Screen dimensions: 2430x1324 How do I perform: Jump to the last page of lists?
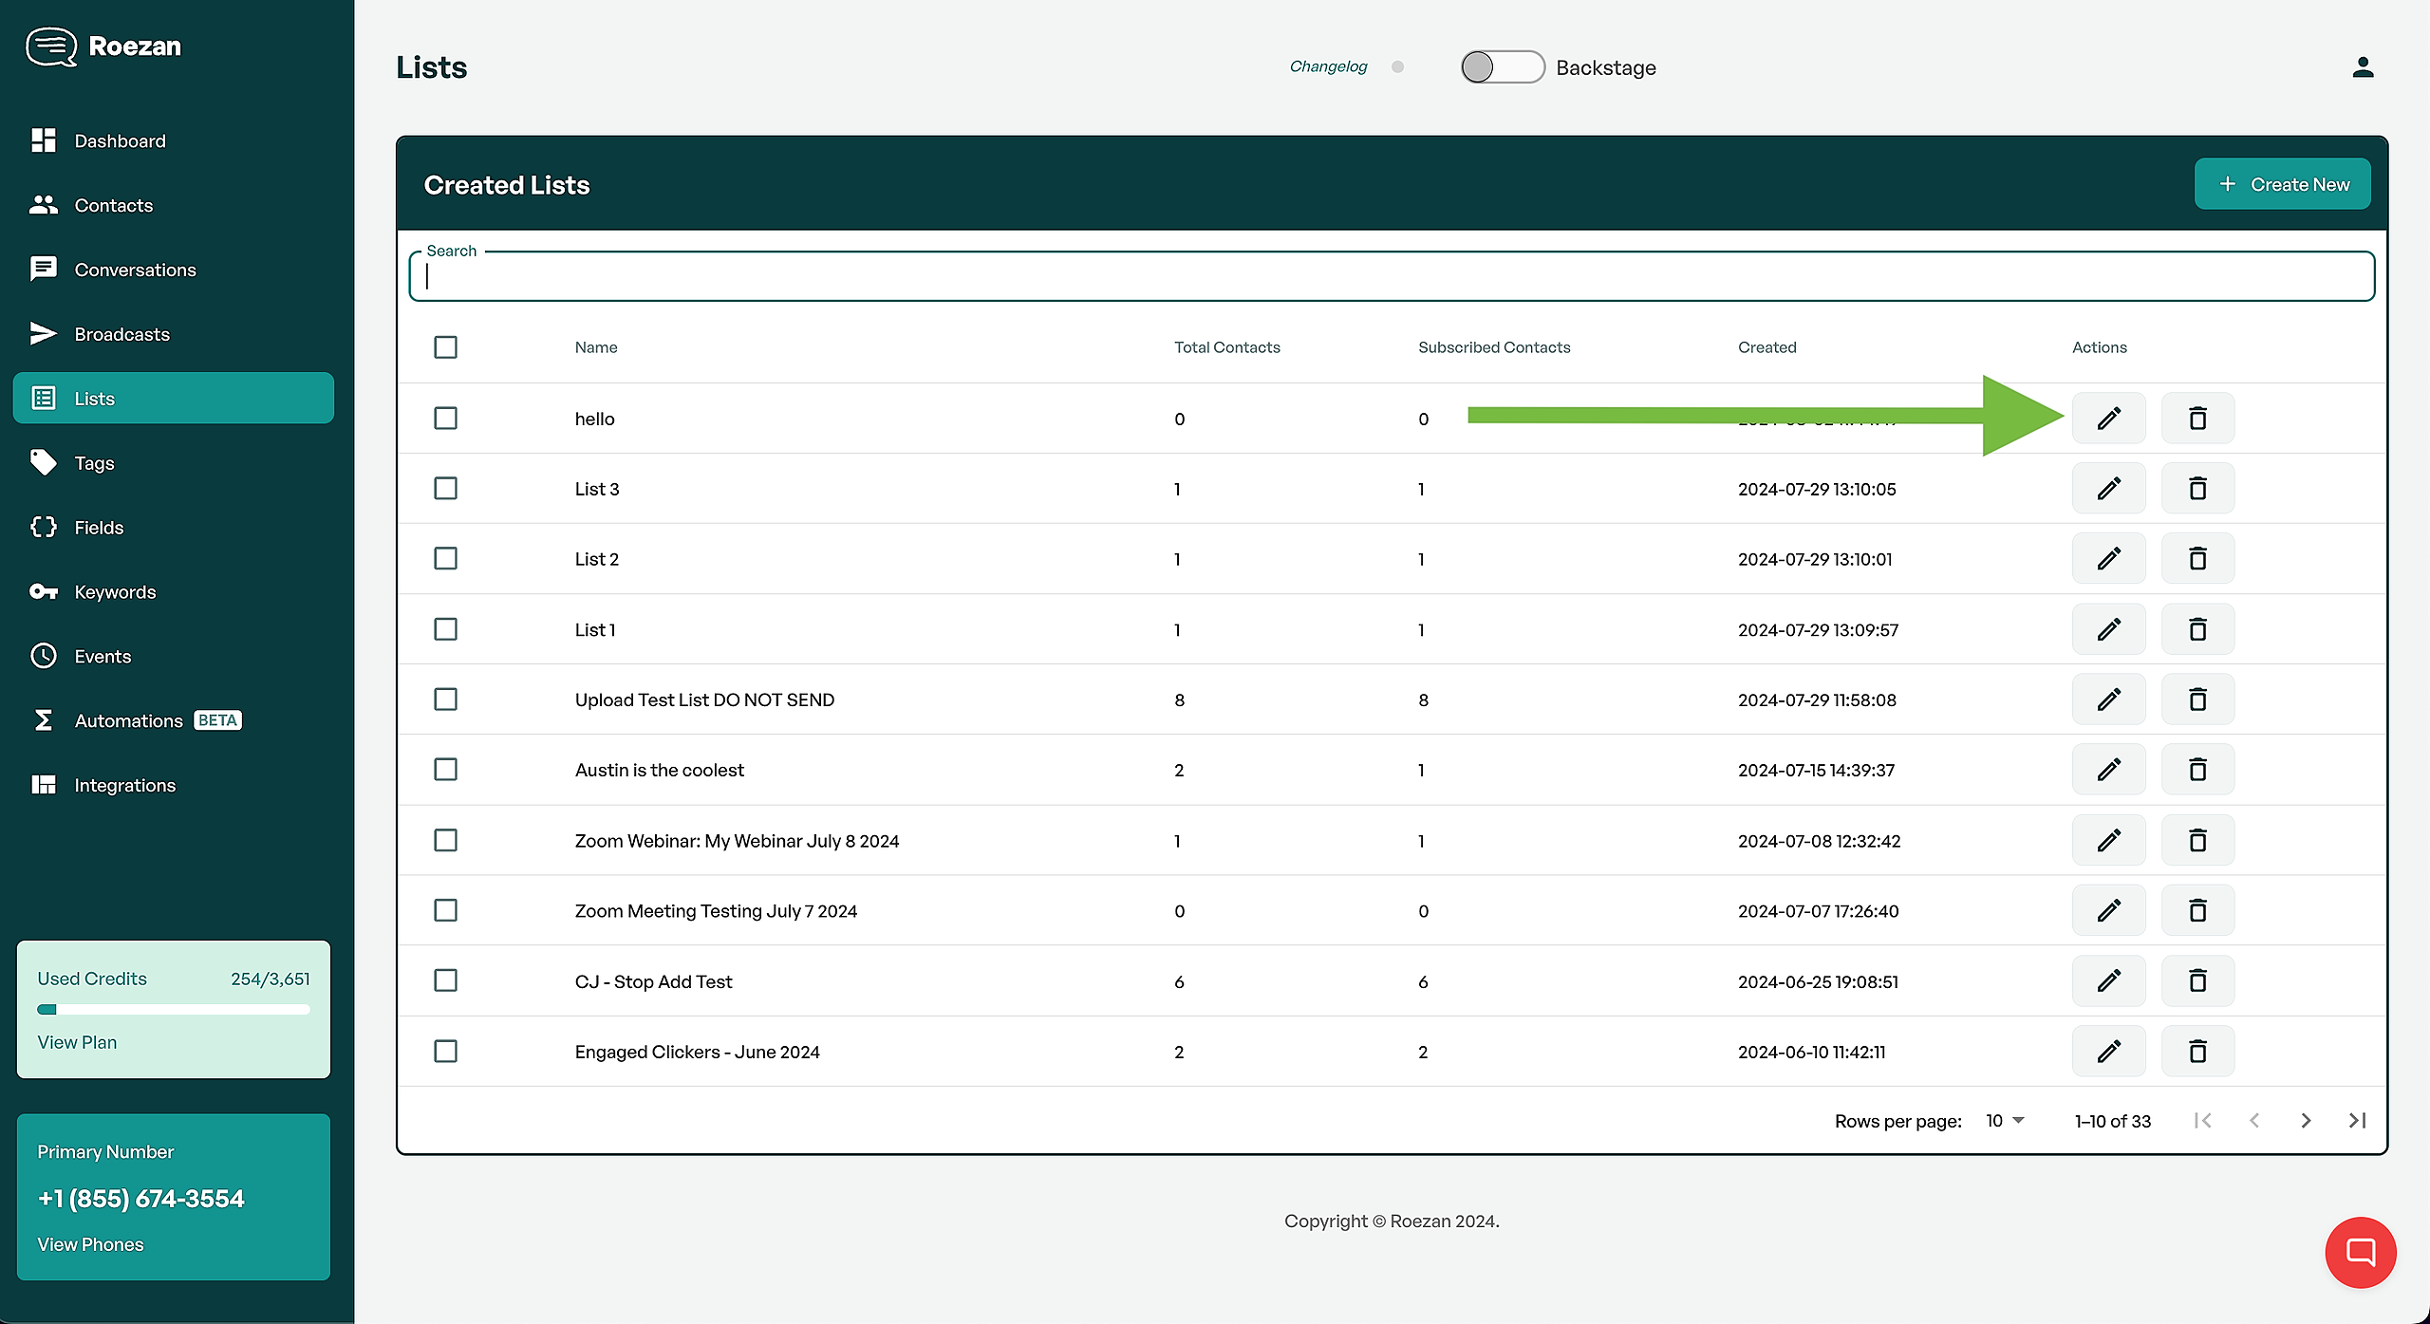(x=2357, y=1121)
